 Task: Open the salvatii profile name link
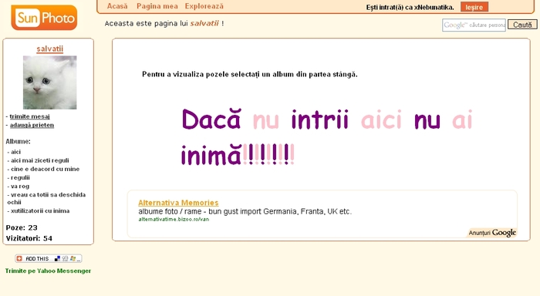(x=50, y=49)
